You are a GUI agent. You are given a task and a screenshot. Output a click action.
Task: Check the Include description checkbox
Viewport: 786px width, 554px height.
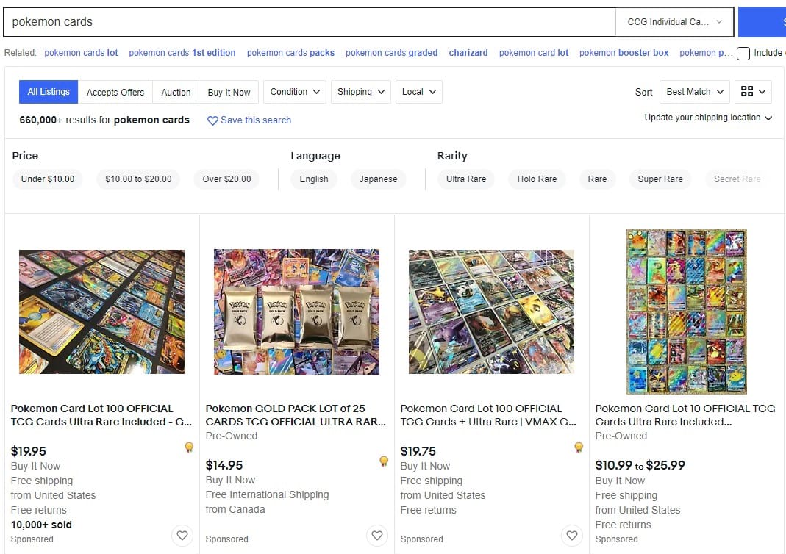(x=743, y=53)
